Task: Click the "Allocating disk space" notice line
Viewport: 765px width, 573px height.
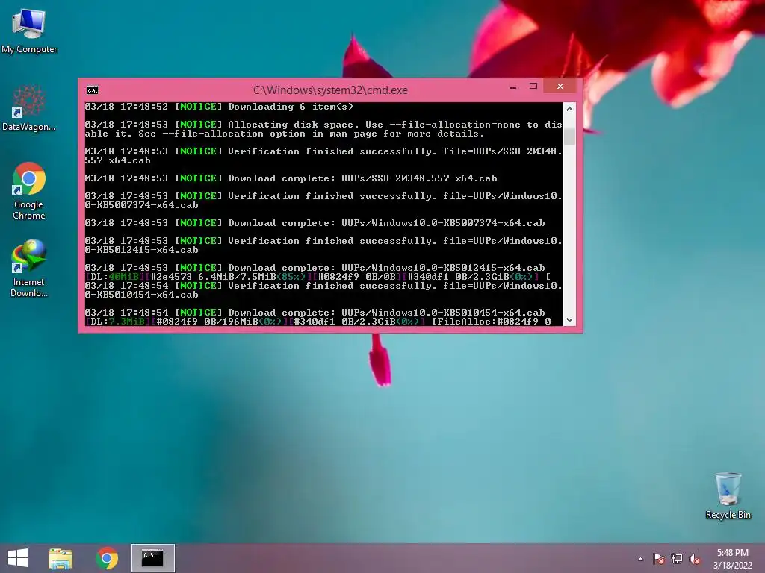Action: [323, 129]
